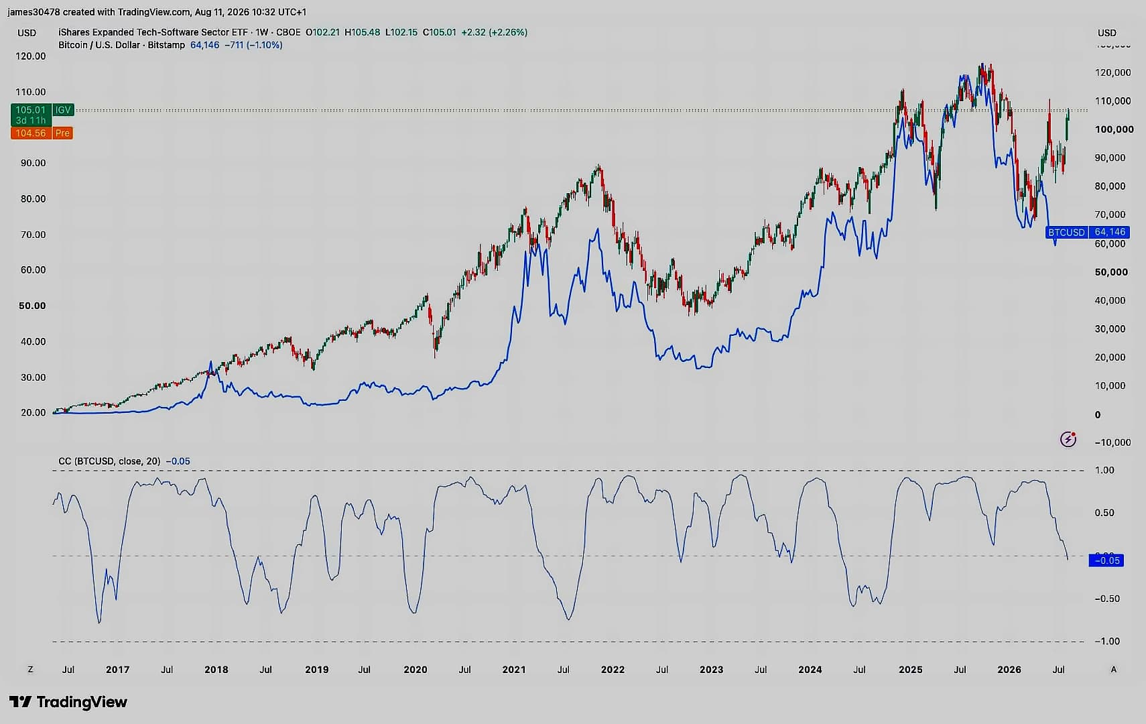Viewport: 1146px width, 724px height.
Task: Click the 2020 label on the time axis
Action: 416,670
